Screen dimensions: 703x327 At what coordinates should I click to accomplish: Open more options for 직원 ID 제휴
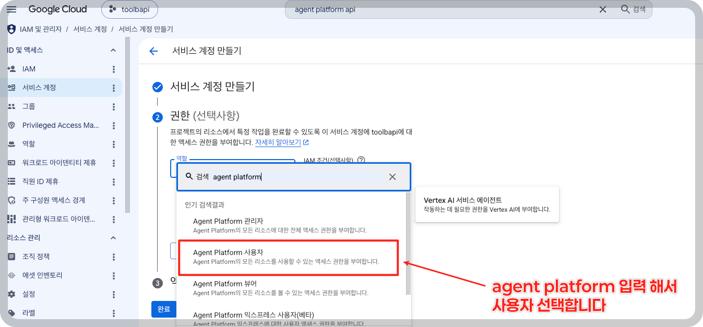pyautogui.click(x=114, y=181)
